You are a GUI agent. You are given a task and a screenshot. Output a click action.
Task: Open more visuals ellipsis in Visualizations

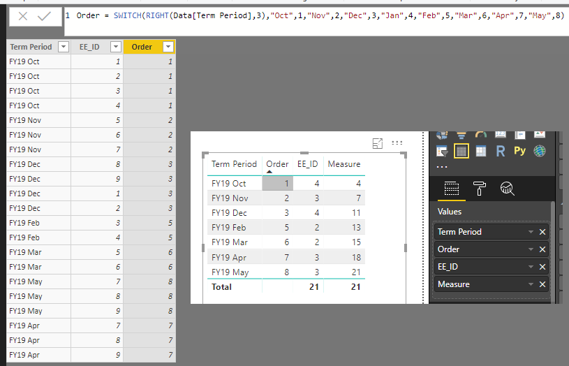(442, 167)
